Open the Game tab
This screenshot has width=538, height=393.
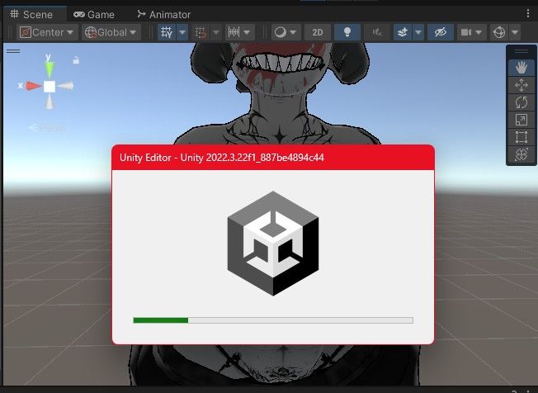(94, 14)
